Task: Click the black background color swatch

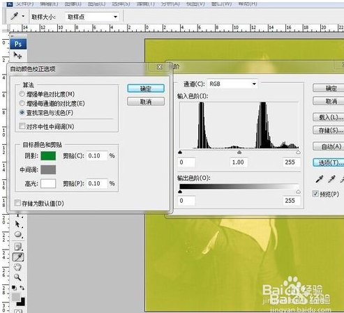Action: point(22,303)
